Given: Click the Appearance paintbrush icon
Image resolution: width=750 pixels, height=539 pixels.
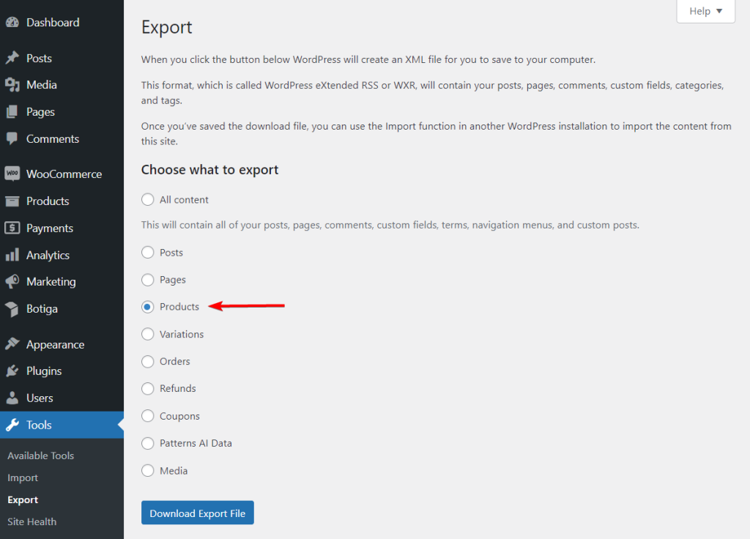Looking at the screenshot, I should 12,344.
